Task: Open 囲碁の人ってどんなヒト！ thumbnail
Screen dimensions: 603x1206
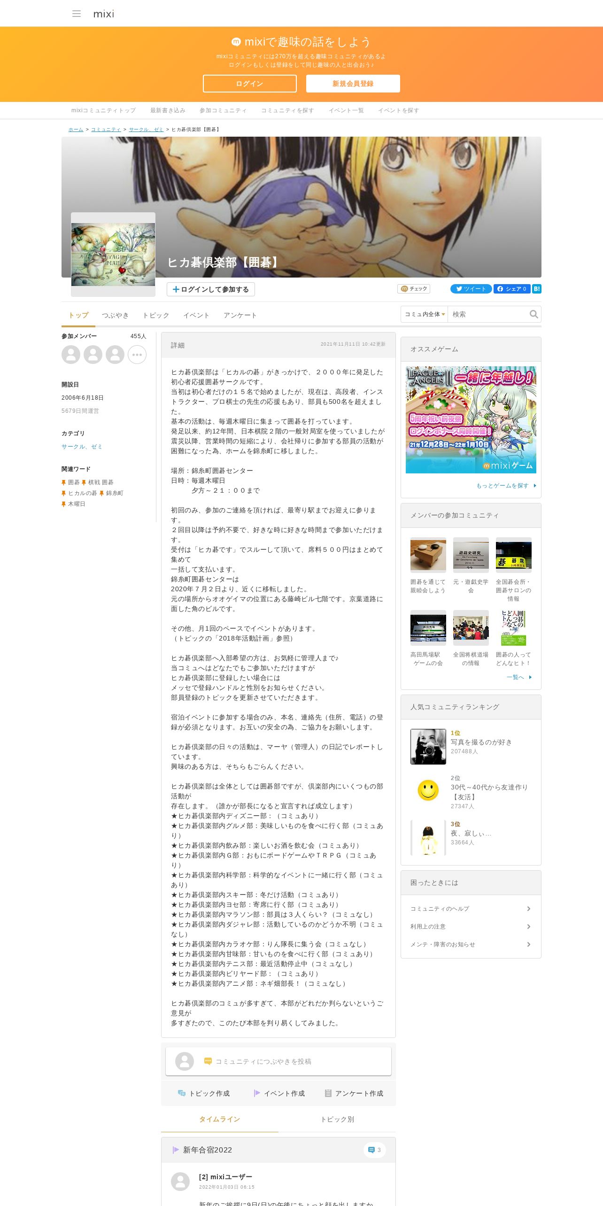Action: tap(514, 628)
